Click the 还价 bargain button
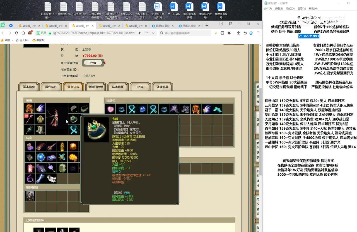Screen dimensions: 357x232 coord(93,63)
